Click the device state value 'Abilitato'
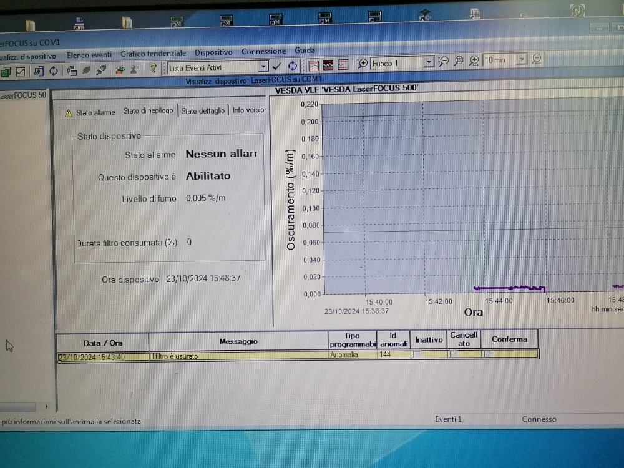Image resolution: width=624 pixels, height=468 pixels. pos(208,175)
